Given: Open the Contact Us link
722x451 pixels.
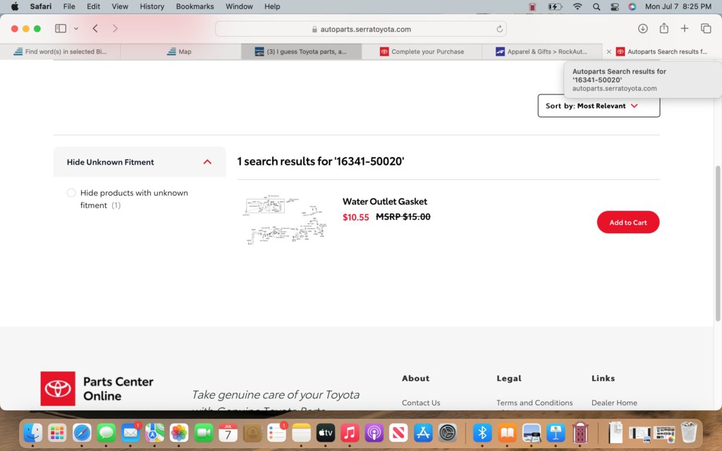Looking at the screenshot, I should [x=421, y=402].
